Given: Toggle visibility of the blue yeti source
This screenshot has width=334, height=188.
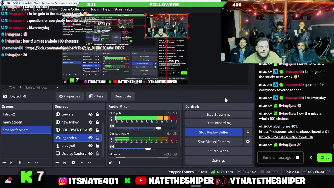Looking at the screenshot, I should pyautogui.click(x=91, y=146).
